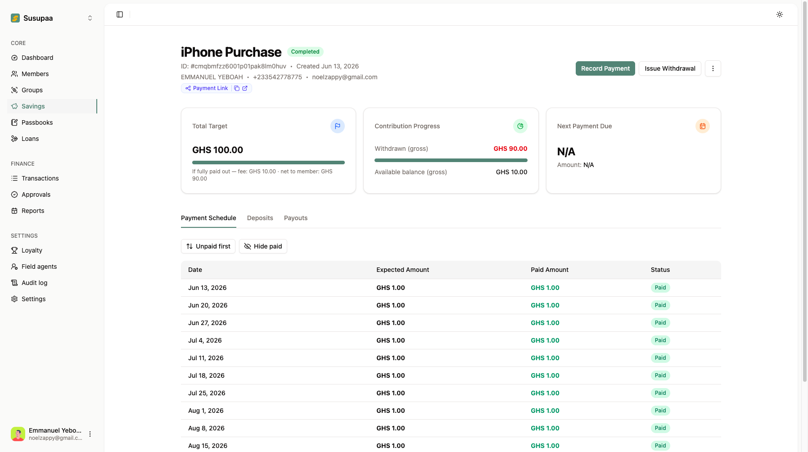Click the Paid badge for Aug 8, 2026
The image size is (808, 452).
[x=660, y=428]
